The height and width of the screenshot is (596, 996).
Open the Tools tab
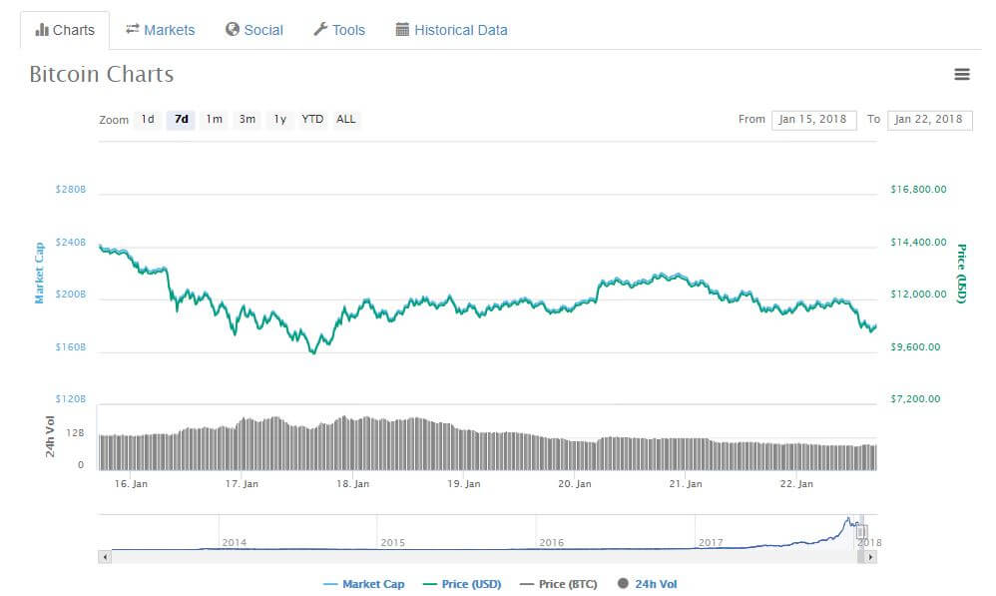click(339, 30)
